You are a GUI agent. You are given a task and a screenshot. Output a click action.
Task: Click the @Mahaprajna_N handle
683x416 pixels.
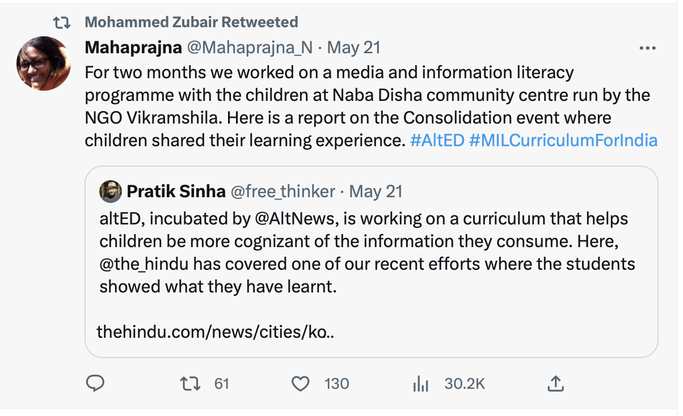tap(250, 48)
